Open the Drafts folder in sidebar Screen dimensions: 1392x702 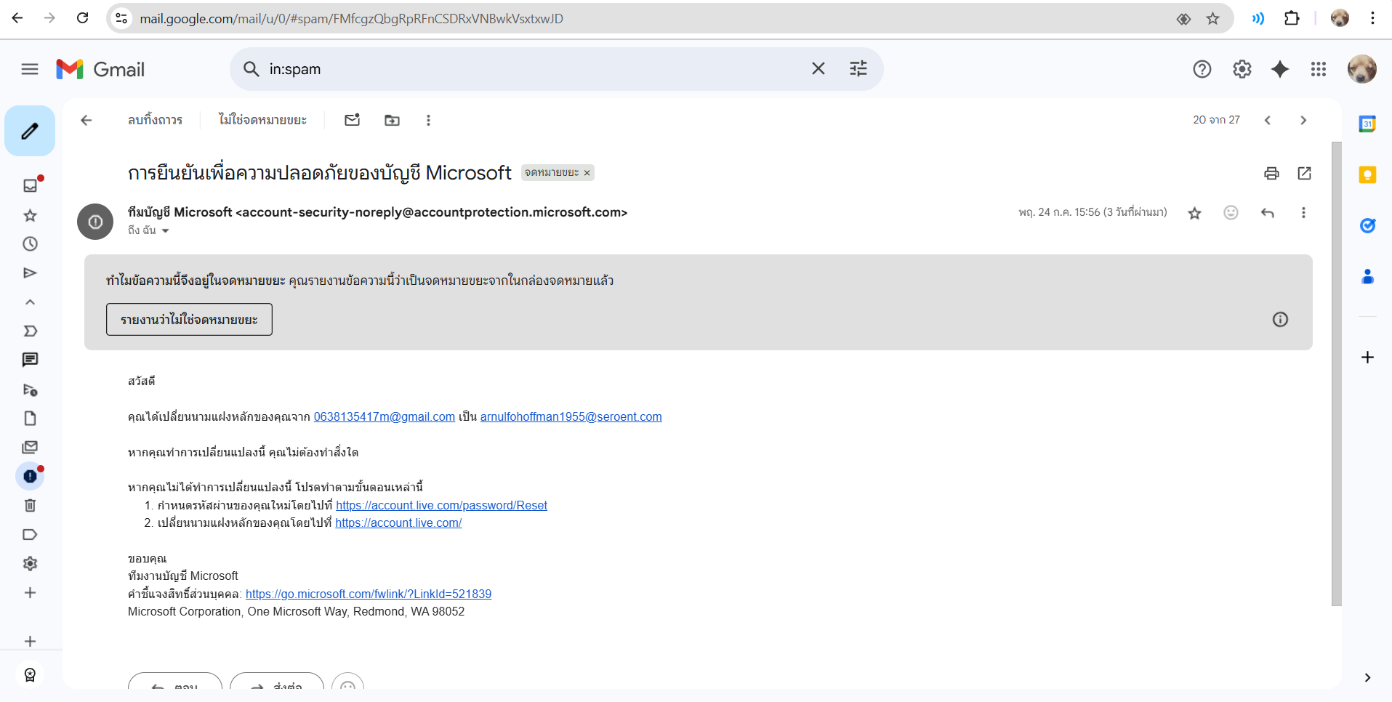30,419
